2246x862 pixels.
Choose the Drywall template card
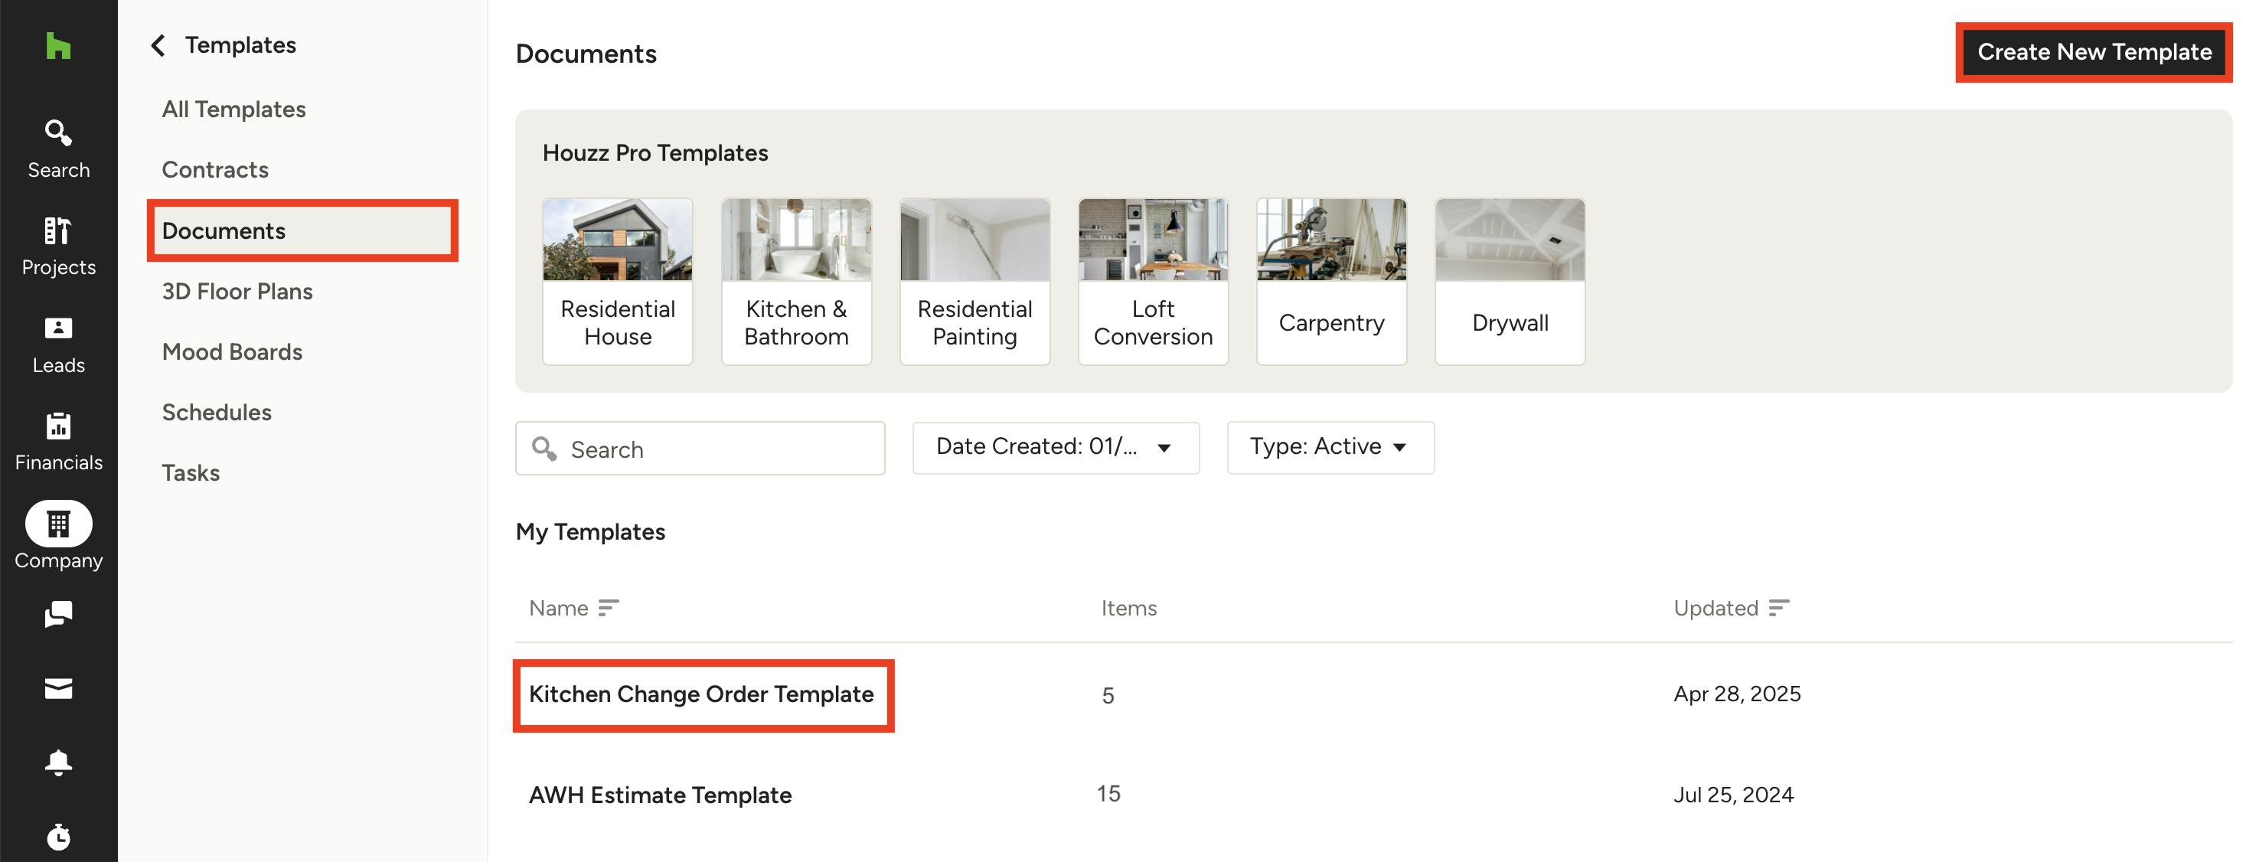pos(1510,281)
